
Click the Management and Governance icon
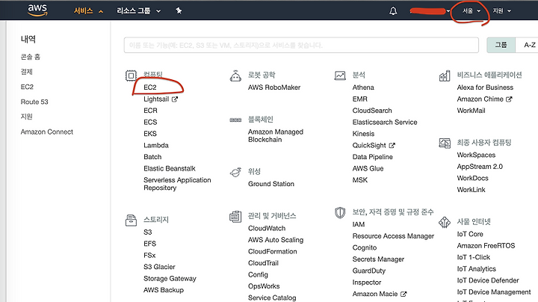[x=235, y=217]
